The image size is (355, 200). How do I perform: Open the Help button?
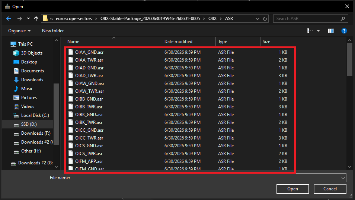click(344, 31)
